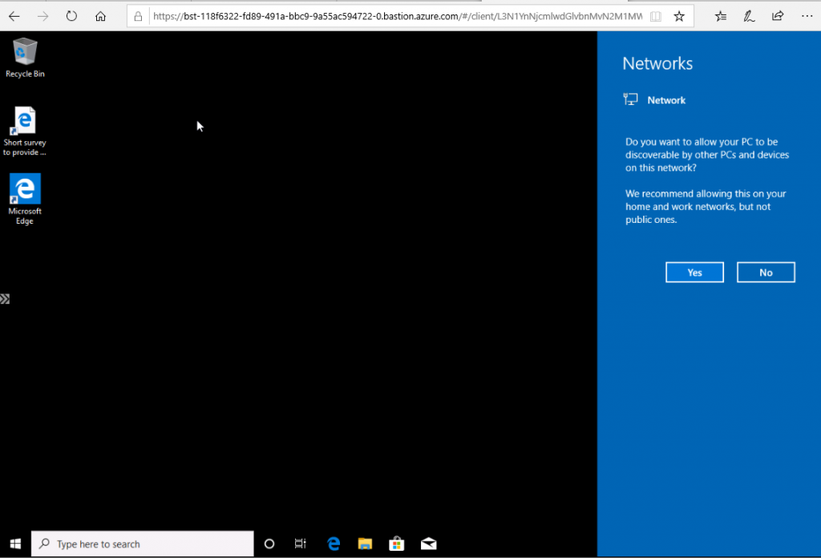Image resolution: width=821 pixels, height=558 pixels.
Task: Click the browser back arrow
Action: 14,16
